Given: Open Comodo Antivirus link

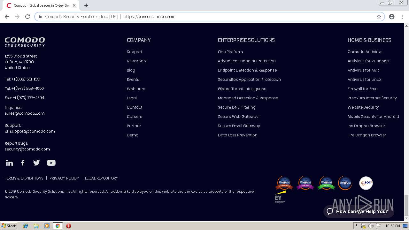Looking at the screenshot, I should (x=365, y=52).
